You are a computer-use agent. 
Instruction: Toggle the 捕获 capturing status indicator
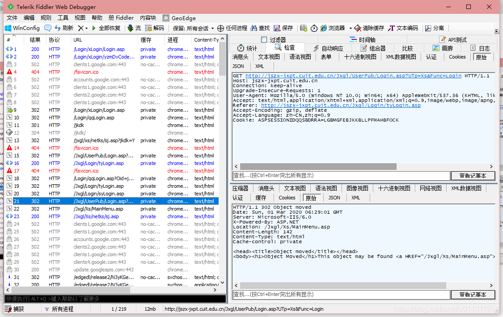(15, 309)
